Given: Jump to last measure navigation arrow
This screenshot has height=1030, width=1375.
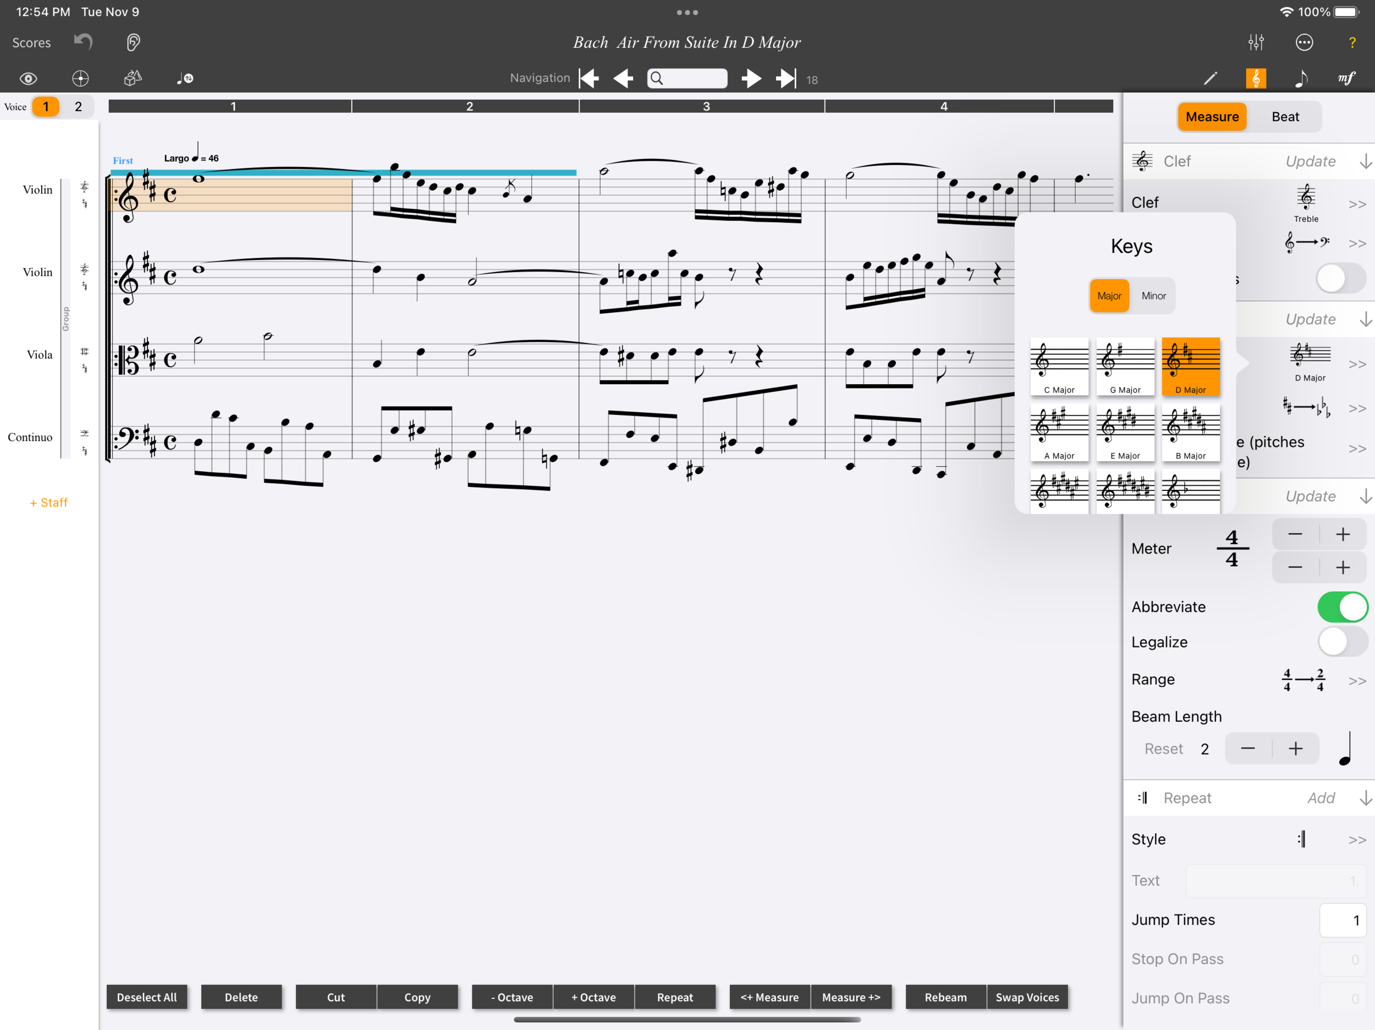Looking at the screenshot, I should (786, 78).
